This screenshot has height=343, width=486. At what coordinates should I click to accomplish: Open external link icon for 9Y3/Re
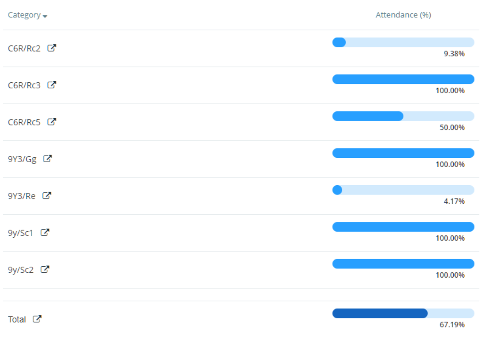[47, 196]
